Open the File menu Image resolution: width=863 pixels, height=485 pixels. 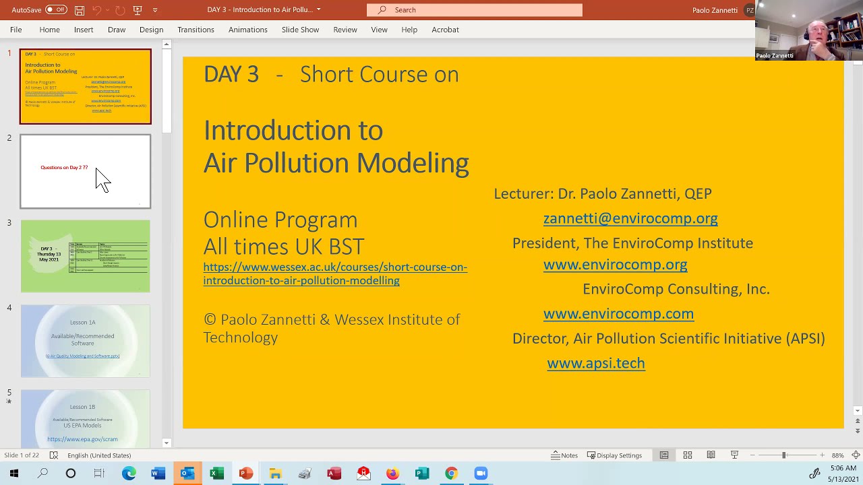pos(16,30)
